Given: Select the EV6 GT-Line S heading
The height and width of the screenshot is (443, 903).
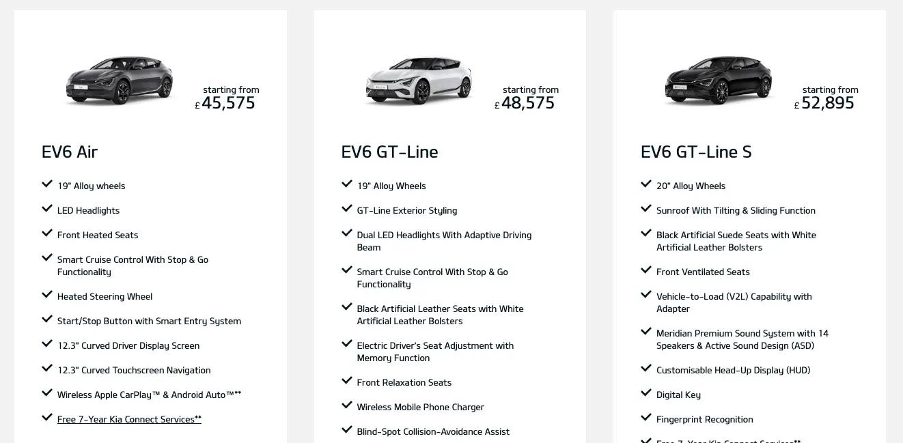Looking at the screenshot, I should click(696, 152).
